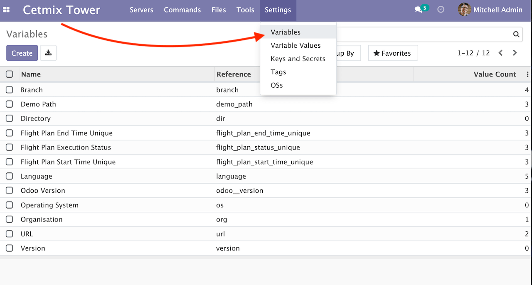Open the Servers menu
532x285 pixels.
(141, 9)
